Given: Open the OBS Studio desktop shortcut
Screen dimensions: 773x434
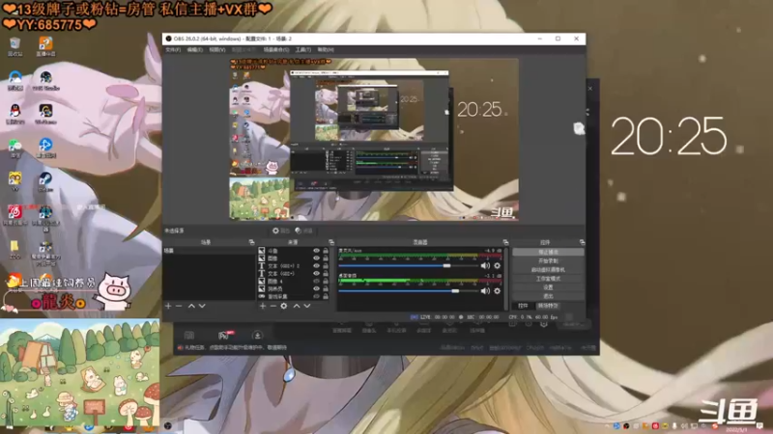Looking at the screenshot, I should pyautogui.click(x=45, y=81).
